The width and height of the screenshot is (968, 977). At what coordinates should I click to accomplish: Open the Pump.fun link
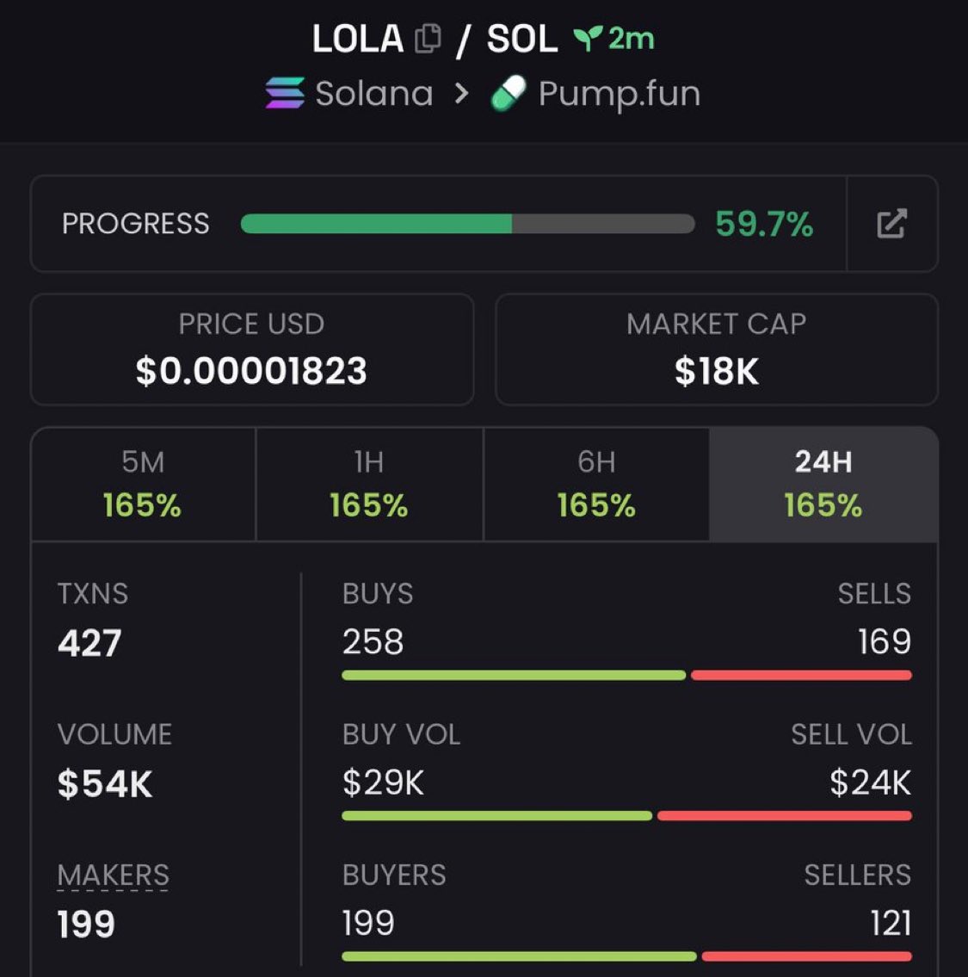click(619, 93)
